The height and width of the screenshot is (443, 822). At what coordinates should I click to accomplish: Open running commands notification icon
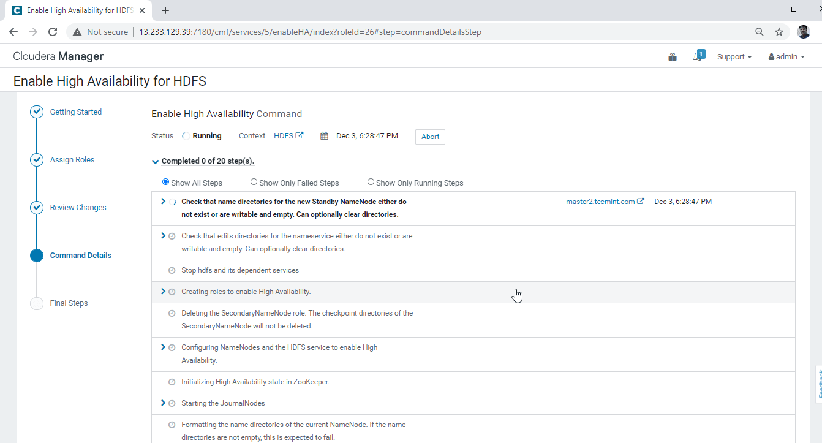coord(699,55)
